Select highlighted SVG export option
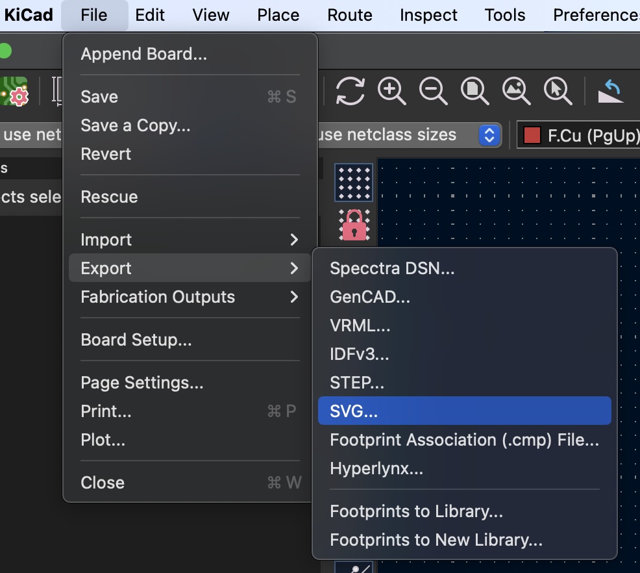Viewport: 640px width, 573px height. pyautogui.click(x=465, y=411)
